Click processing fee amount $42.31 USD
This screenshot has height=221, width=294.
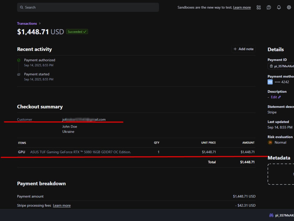(245, 205)
